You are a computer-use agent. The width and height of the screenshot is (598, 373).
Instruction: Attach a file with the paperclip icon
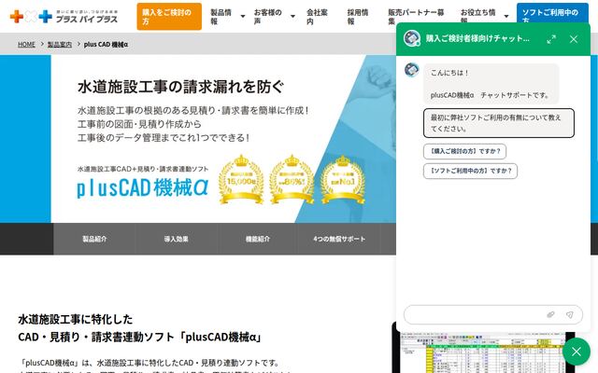[x=550, y=315]
